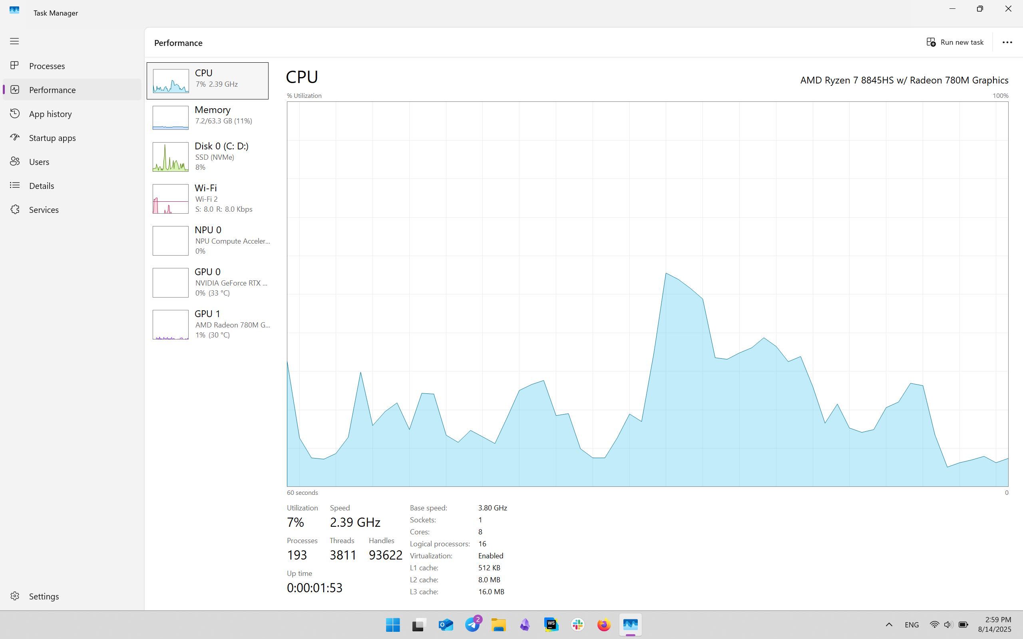Screen dimensions: 1023x639
Task: Open Task Manager Settings
Action: [72, 596]
